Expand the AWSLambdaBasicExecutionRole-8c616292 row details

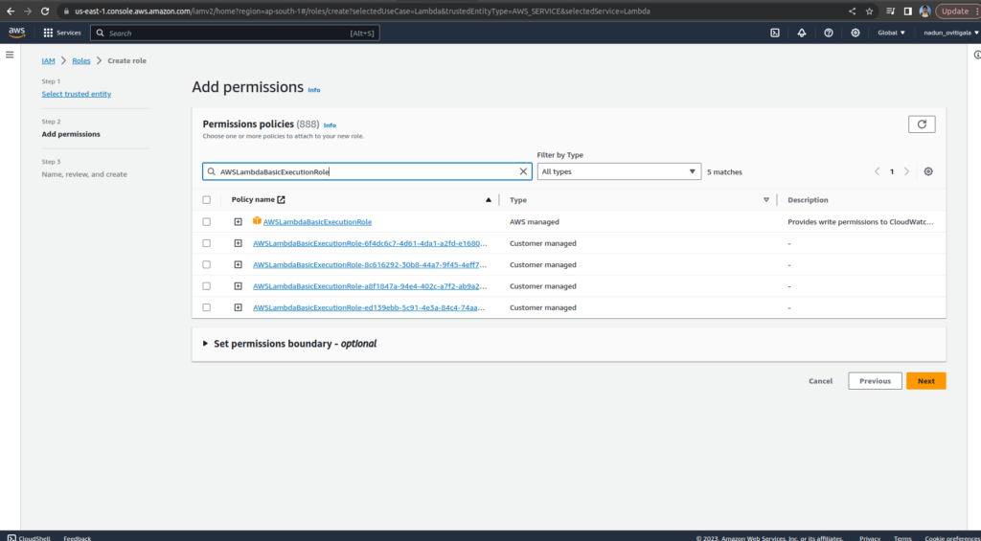pyautogui.click(x=238, y=264)
